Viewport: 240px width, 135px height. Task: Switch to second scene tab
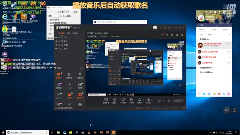point(69,33)
